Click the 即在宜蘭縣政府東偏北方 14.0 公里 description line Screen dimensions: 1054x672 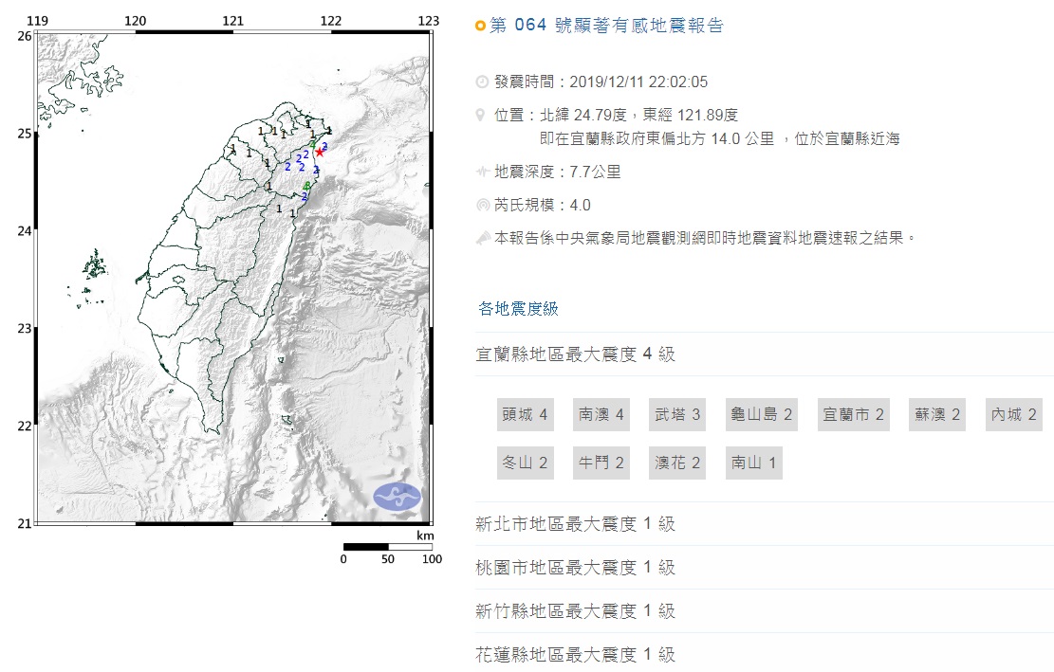pos(720,139)
